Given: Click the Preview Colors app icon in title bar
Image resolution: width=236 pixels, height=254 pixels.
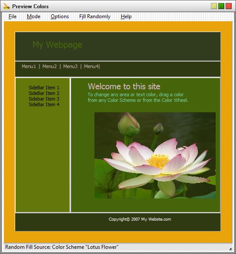Looking at the screenshot, I should (6, 6).
